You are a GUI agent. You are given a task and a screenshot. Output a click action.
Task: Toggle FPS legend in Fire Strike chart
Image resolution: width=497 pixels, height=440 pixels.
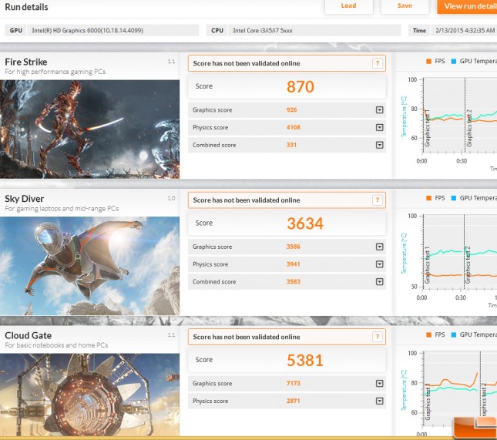(435, 61)
